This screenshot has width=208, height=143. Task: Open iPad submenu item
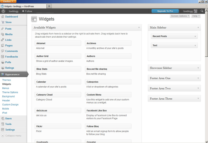click(x=5, y=113)
